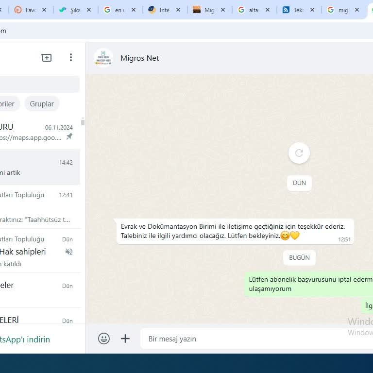Viewport: 373px width, 373px height.
Task: Click the chat search box
Action: point(39,84)
